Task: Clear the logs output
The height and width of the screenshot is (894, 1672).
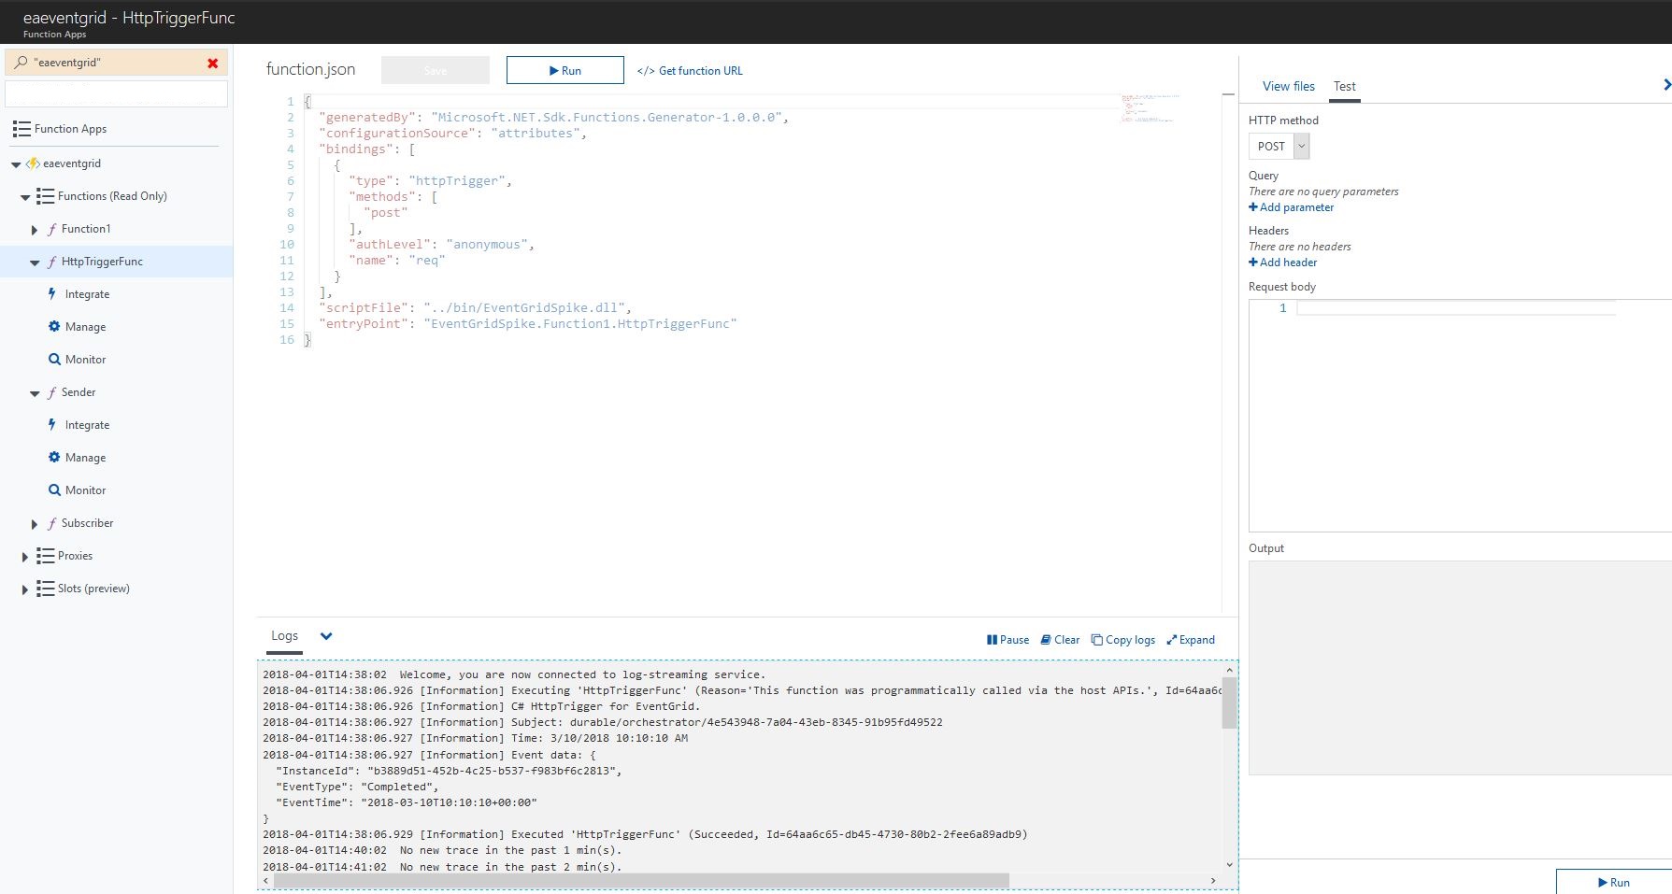Action: [1060, 639]
